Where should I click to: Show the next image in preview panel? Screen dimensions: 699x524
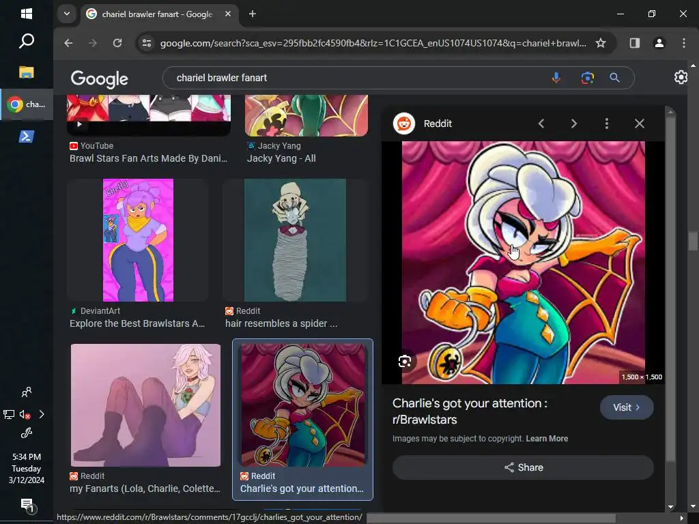tap(573, 123)
